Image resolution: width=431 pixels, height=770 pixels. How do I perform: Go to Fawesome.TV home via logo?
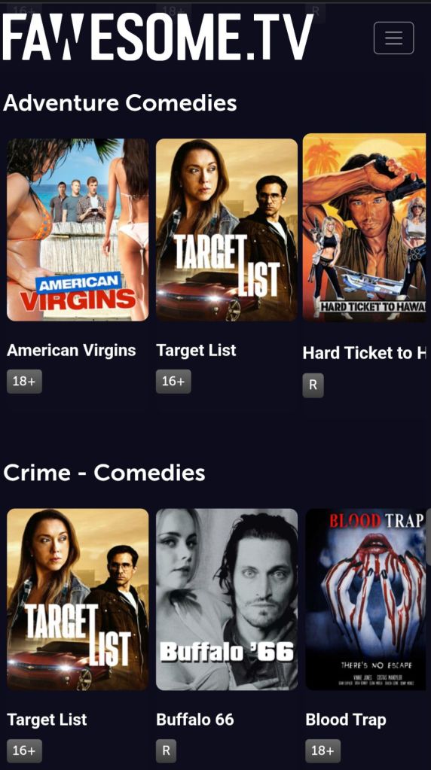pyautogui.click(x=157, y=38)
